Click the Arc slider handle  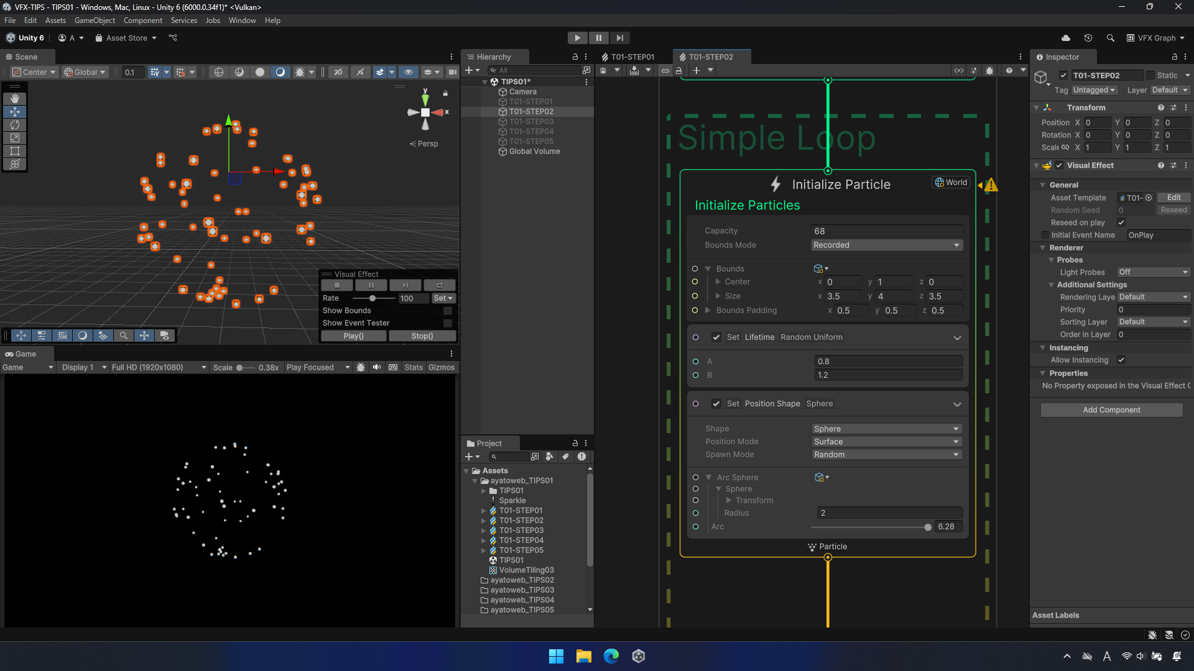click(x=928, y=527)
